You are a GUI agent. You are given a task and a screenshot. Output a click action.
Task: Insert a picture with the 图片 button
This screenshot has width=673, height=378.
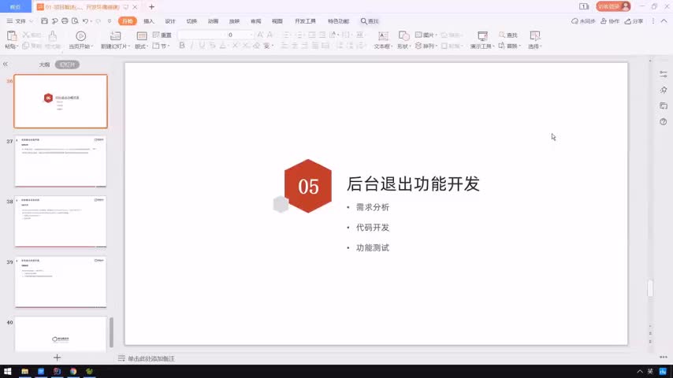426,35
